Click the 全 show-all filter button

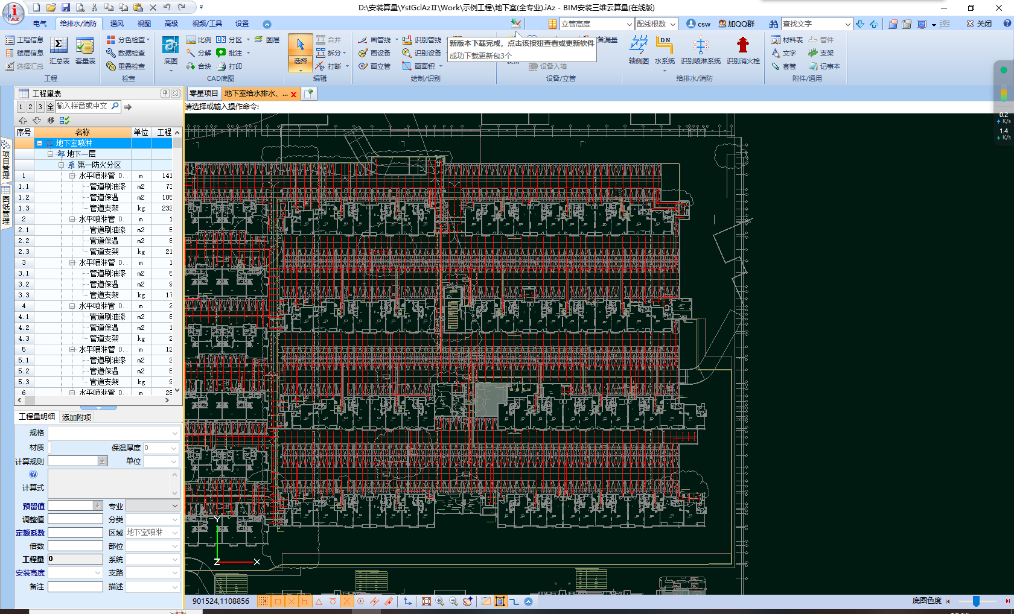(49, 107)
